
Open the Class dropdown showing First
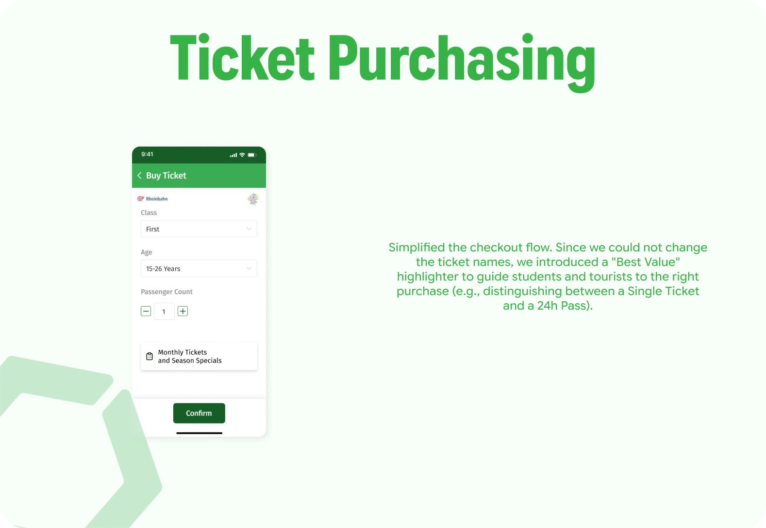click(x=199, y=229)
